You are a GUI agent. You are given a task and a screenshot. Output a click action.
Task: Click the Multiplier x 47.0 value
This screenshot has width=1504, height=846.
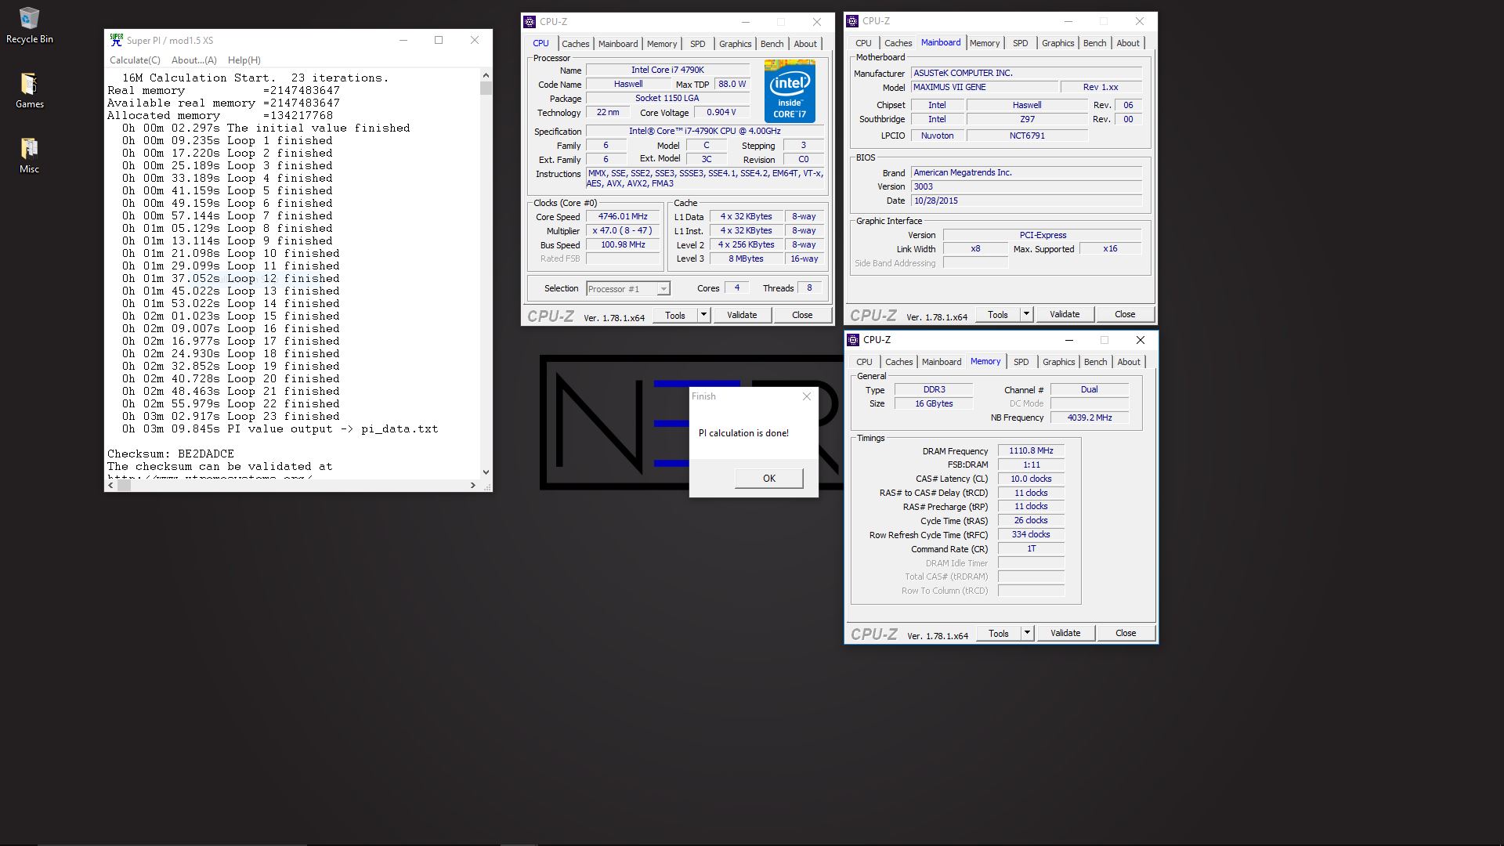pyautogui.click(x=623, y=230)
